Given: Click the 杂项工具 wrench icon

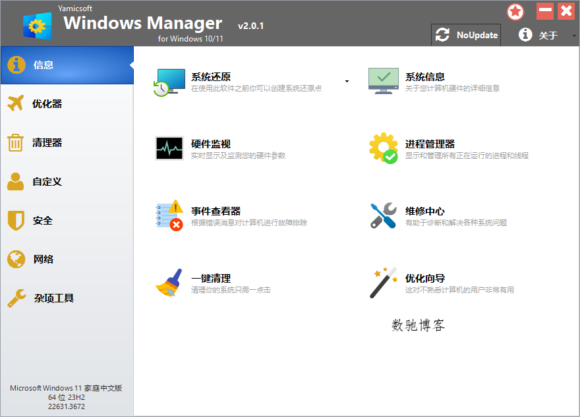Looking at the screenshot, I should (16, 298).
